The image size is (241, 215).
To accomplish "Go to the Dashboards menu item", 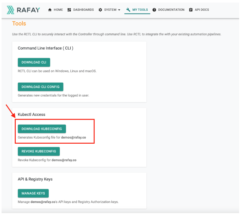I will point(83,10).
